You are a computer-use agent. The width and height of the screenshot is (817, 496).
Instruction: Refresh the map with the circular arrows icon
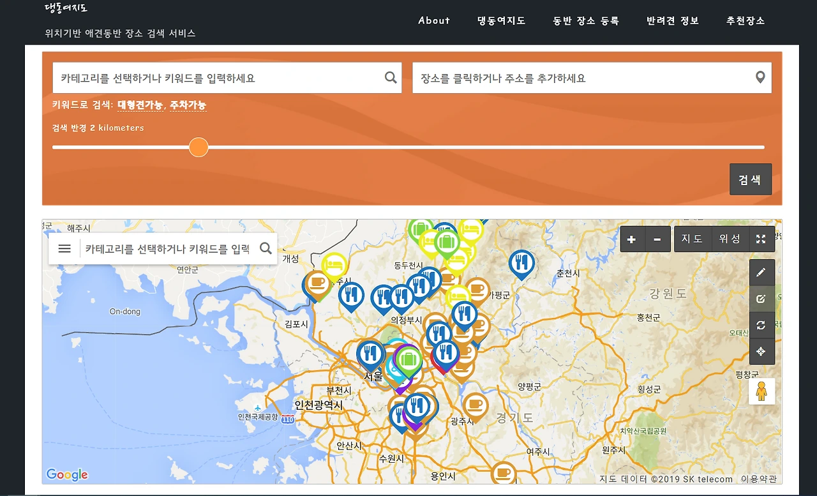tap(761, 325)
